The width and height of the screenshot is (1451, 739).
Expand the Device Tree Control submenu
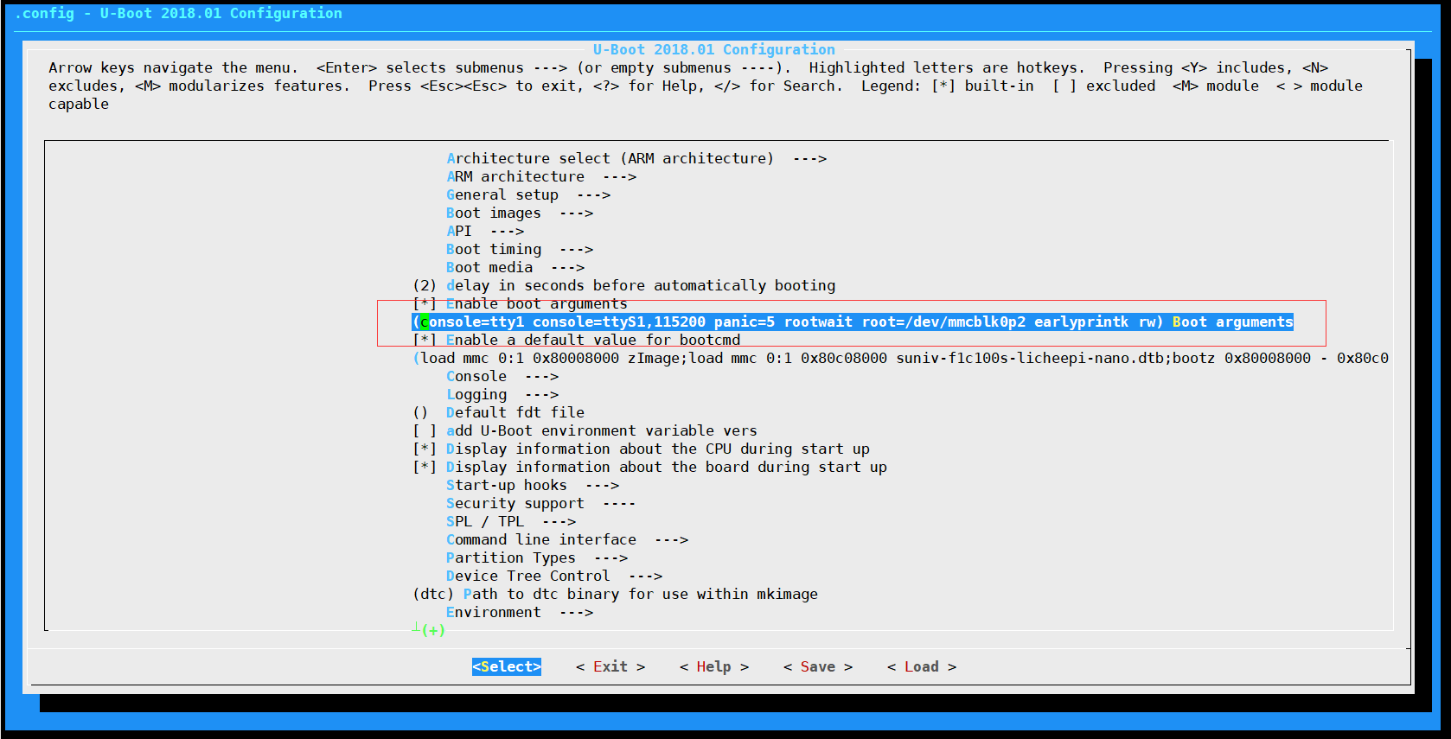(x=554, y=576)
